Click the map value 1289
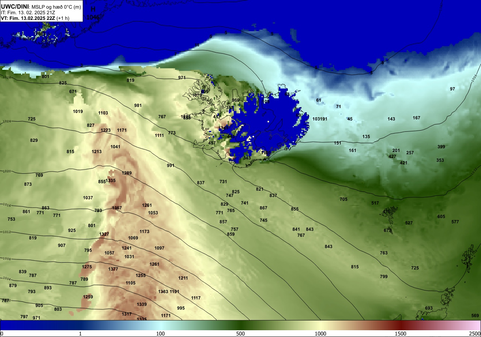The height and width of the screenshot is (337, 481). 127,173
